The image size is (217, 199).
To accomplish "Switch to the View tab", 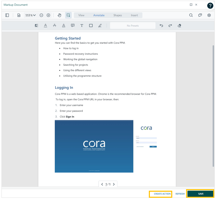I will coord(81,15).
